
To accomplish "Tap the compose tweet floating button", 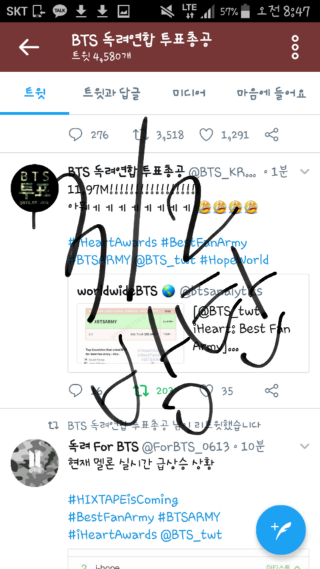I will 281,530.
